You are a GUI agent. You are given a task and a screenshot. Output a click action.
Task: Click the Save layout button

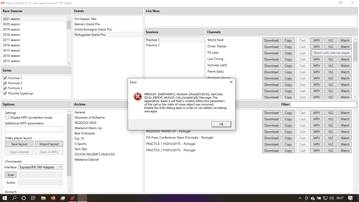coord(19,144)
